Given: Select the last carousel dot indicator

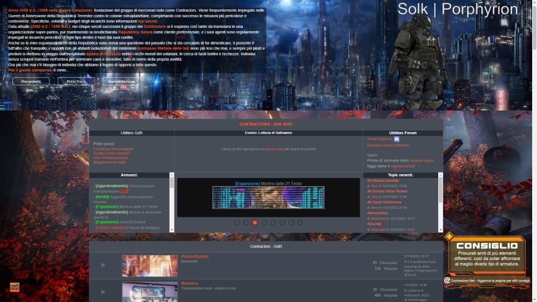Looking at the screenshot, I should pyautogui.click(x=300, y=223).
